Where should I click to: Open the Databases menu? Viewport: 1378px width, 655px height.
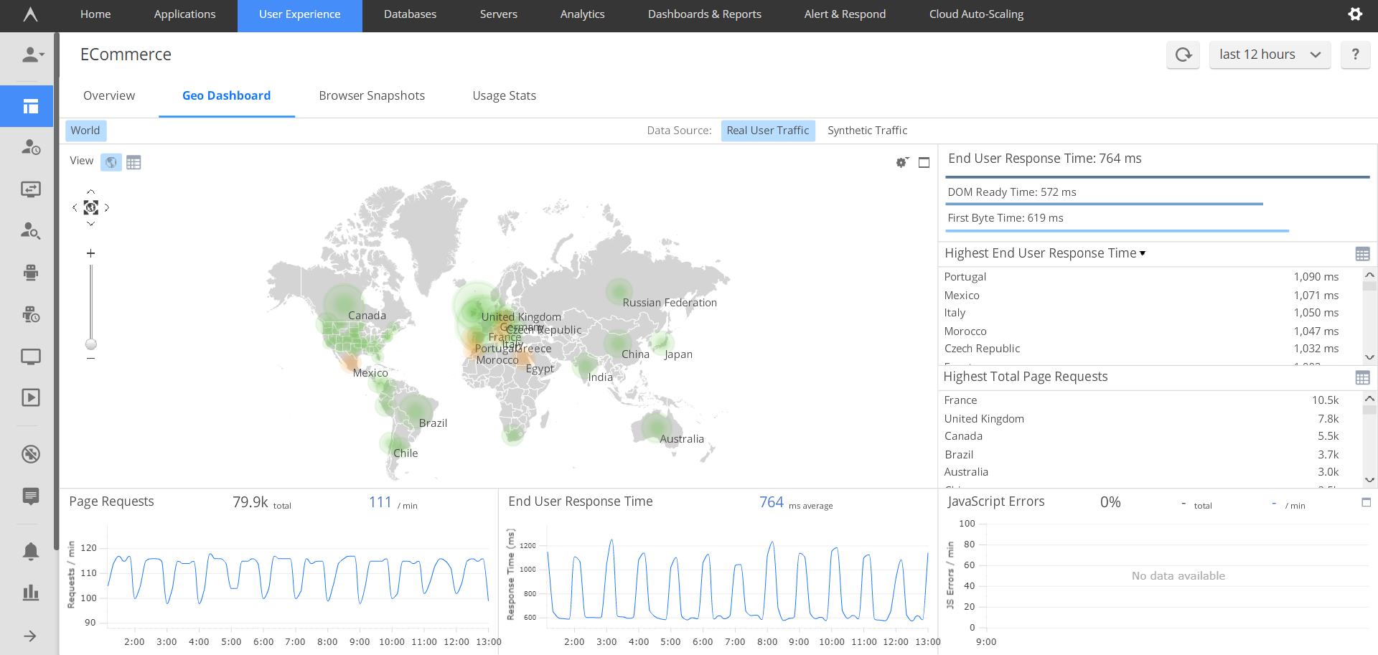[x=410, y=14]
